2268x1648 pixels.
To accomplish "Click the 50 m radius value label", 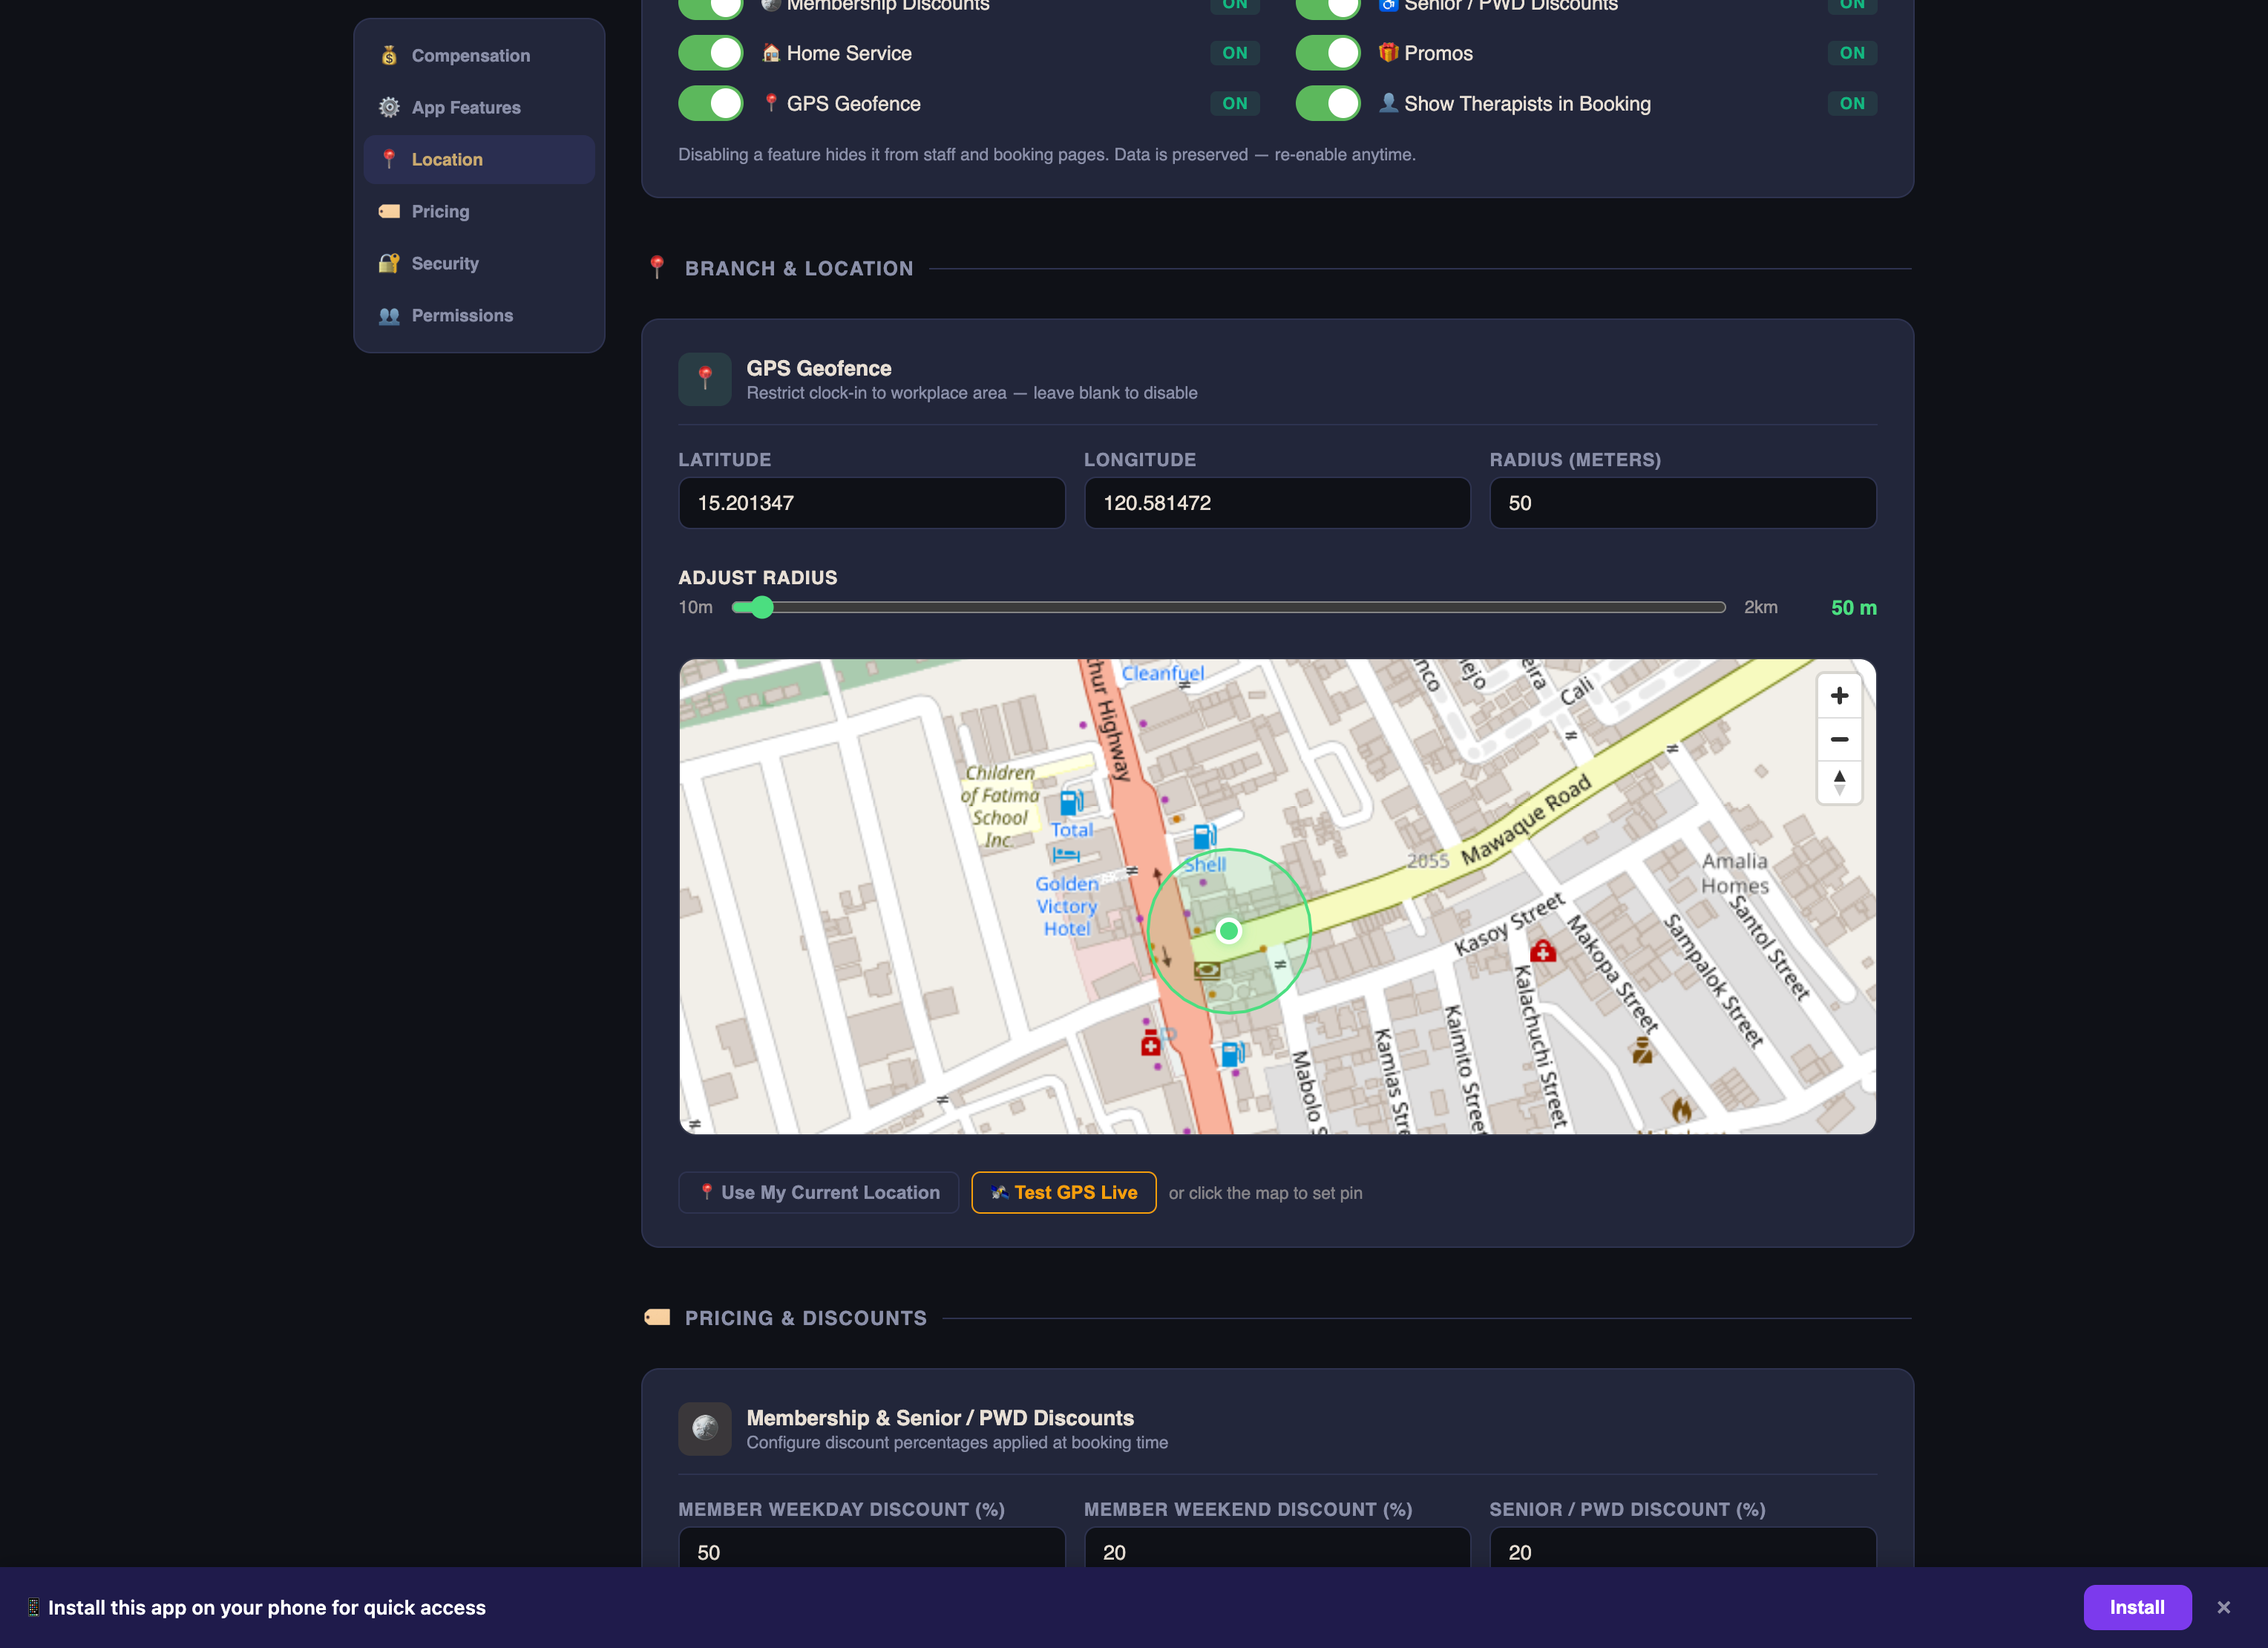I will (x=1854, y=608).
